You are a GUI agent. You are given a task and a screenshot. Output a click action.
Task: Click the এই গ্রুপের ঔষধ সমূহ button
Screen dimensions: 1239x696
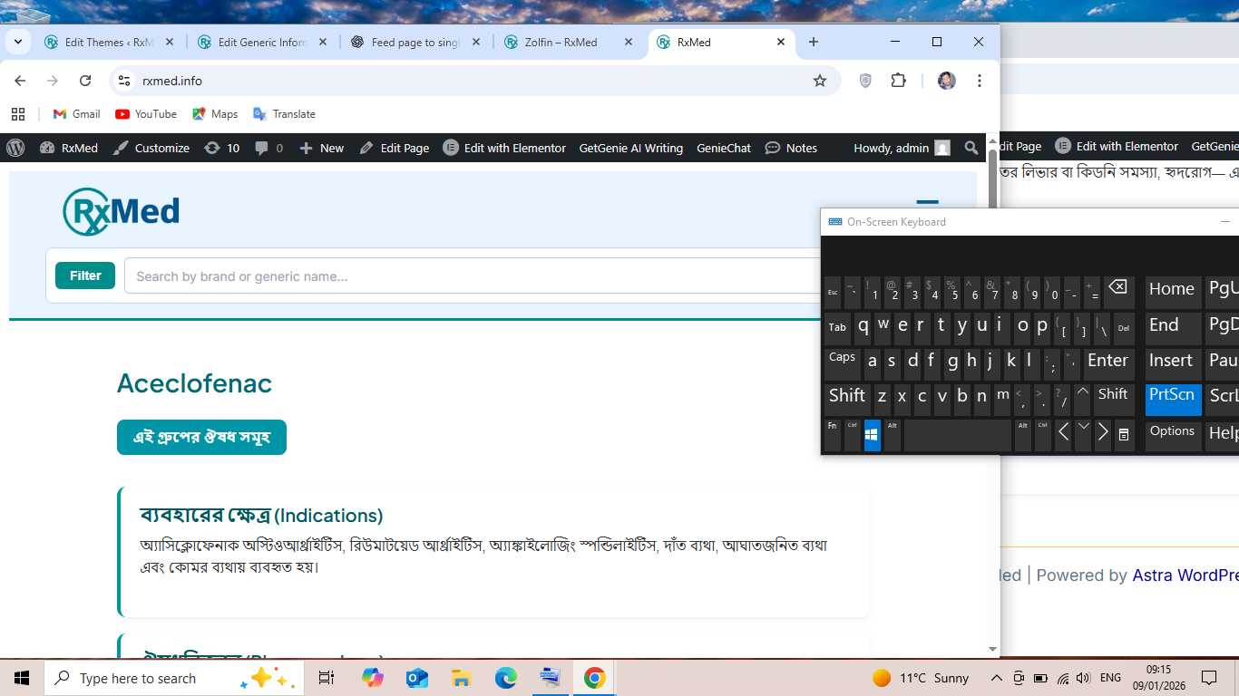tap(201, 437)
